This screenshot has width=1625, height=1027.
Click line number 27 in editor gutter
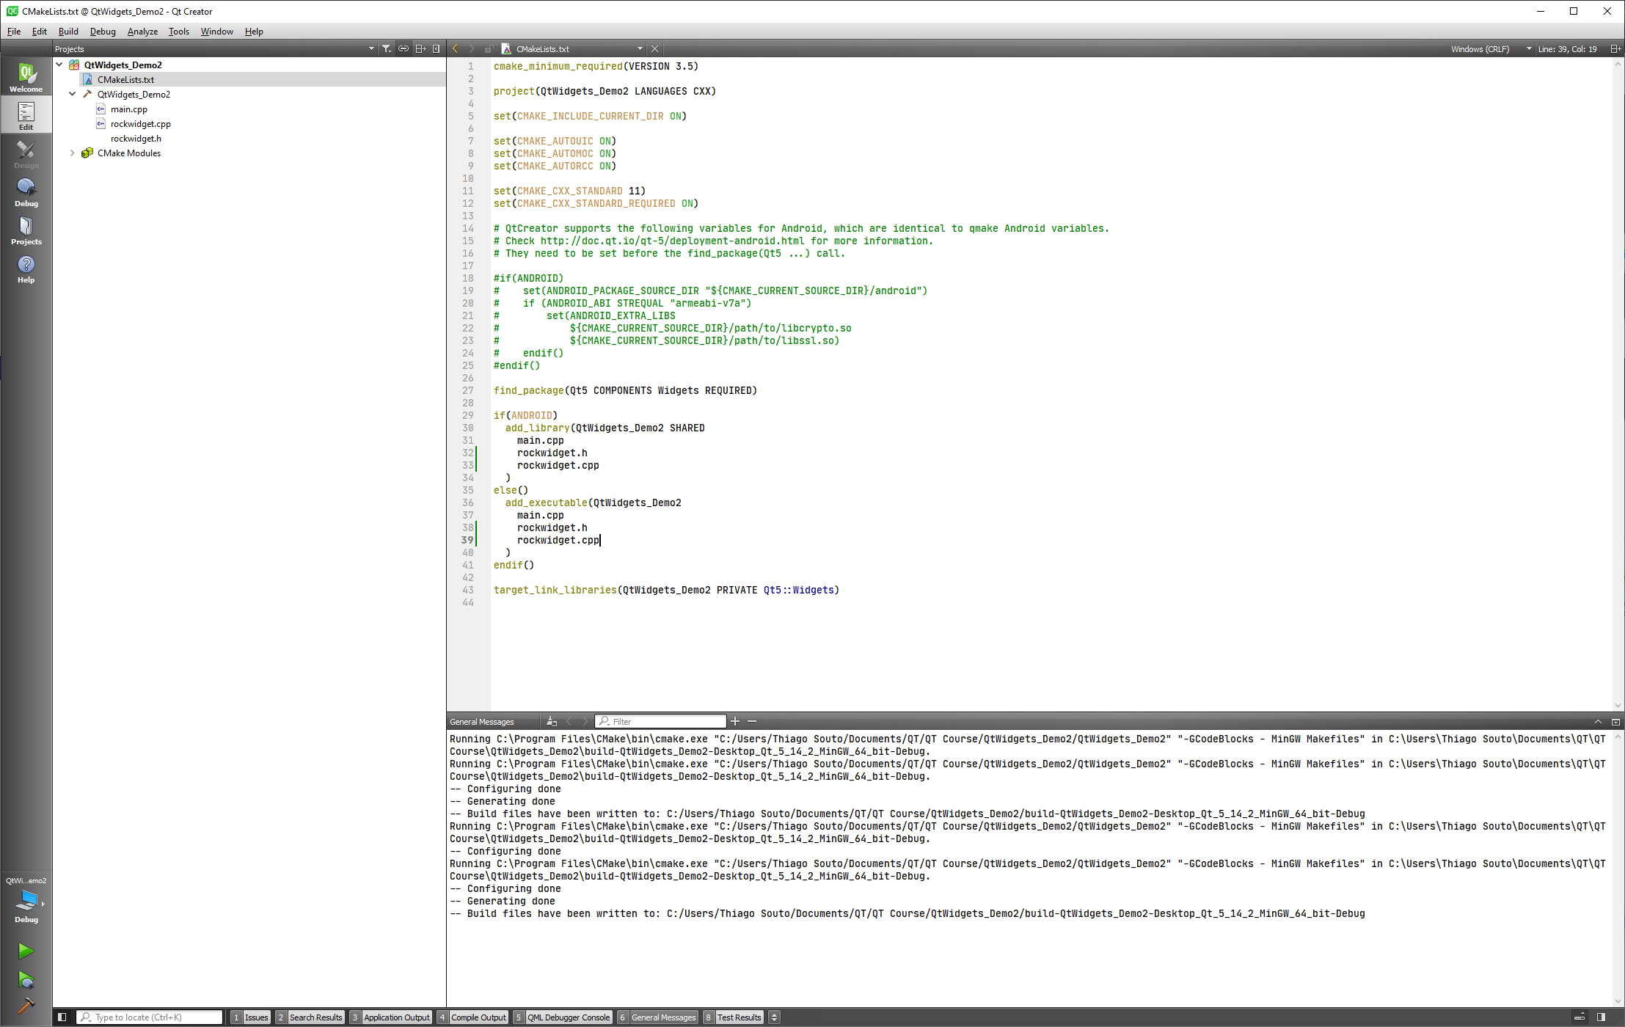pos(468,390)
